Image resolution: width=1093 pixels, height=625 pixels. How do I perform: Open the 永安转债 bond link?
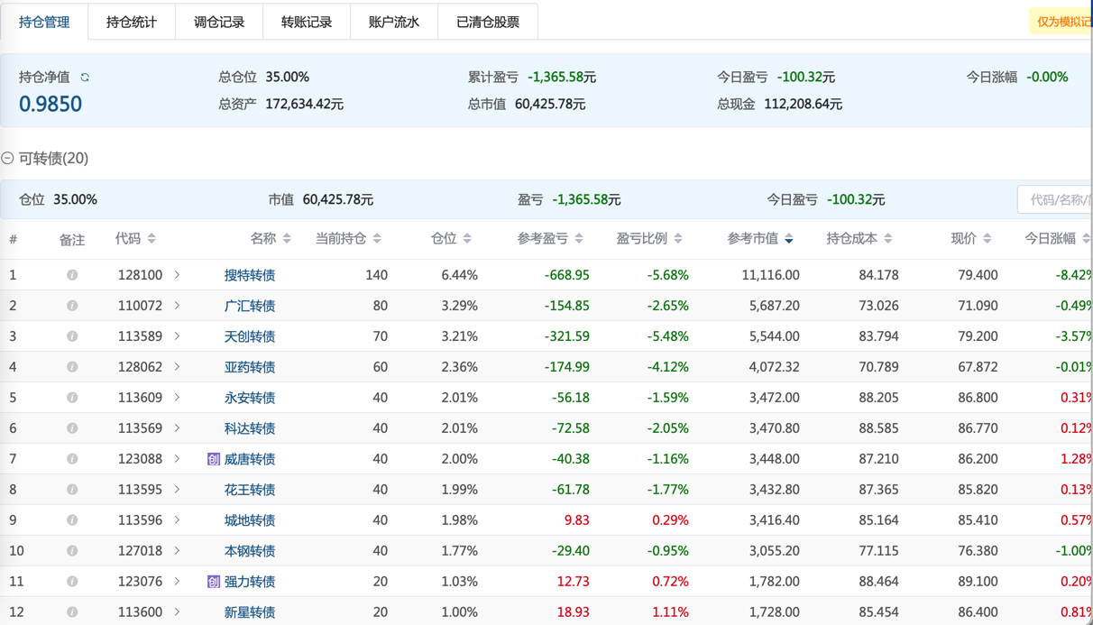(x=250, y=398)
